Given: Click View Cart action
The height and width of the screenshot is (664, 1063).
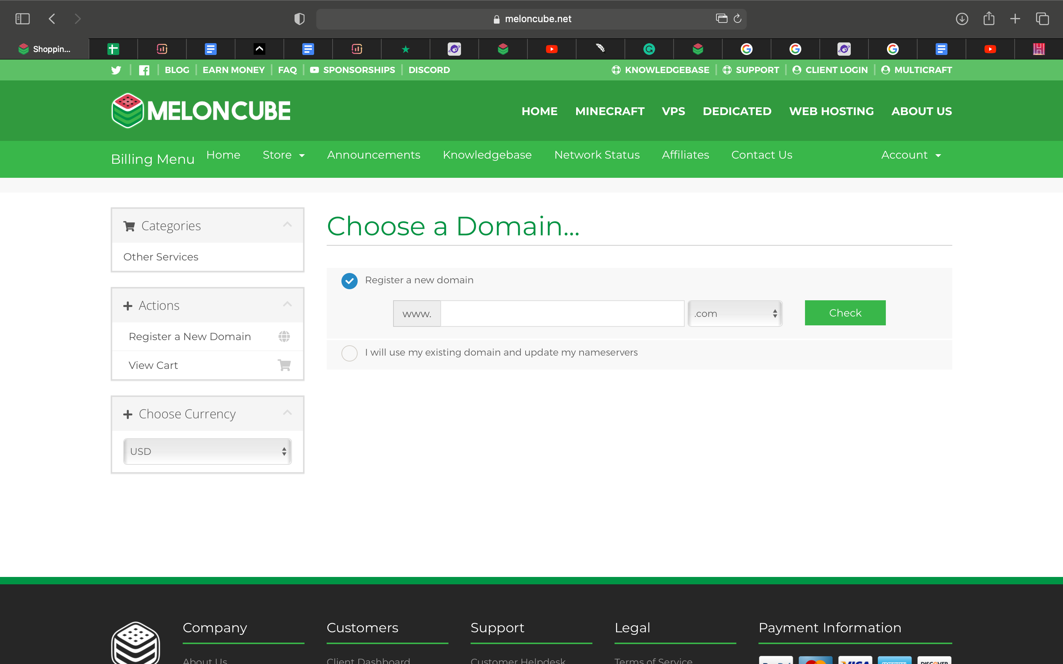Looking at the screenshot, I should (207, 365).
